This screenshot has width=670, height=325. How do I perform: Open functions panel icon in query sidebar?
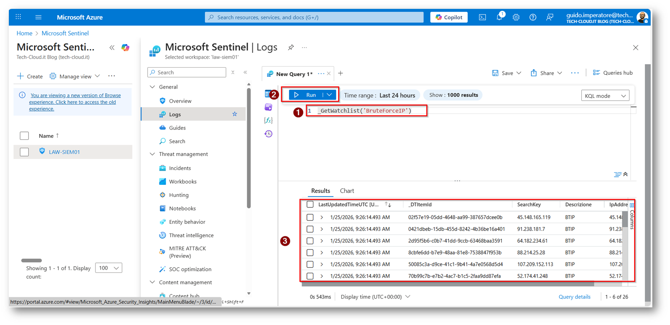point(268,121)
